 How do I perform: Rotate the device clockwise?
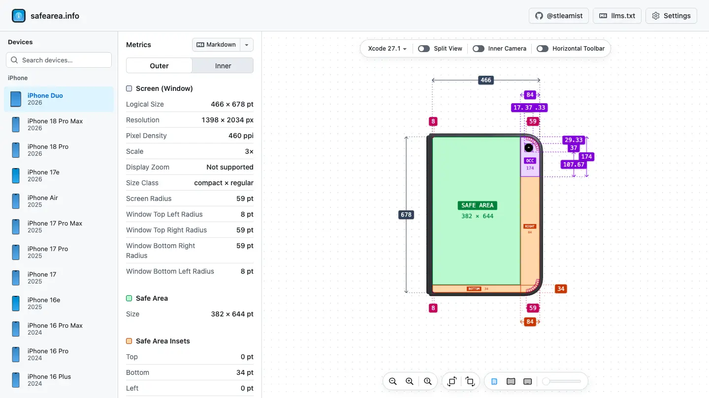pos(452,381)
